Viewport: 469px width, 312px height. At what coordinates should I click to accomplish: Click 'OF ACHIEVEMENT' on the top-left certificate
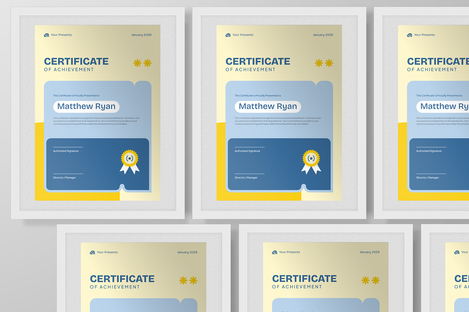[x=69, y=69]
